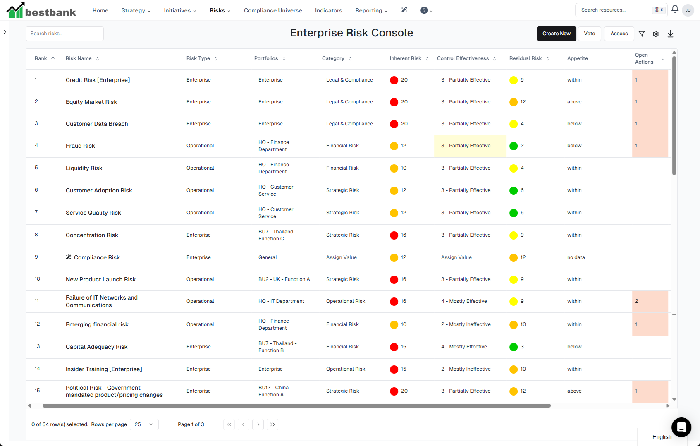Click the JD user avatar icon
The height and width of the screenshot is (446, 700).
click(x=688, y=10)
